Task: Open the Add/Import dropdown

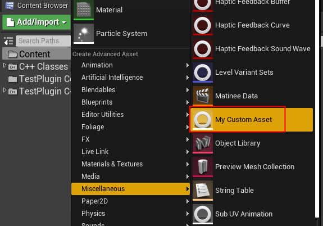Action: (x=37, y=22)
